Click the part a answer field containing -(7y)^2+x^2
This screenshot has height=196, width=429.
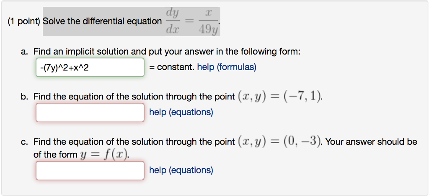[x=90, y=67]
